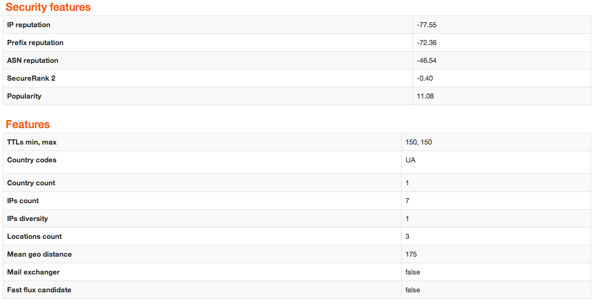
Task: Click the Fast flux candidate false value
Action: click(x=412, y=290)
